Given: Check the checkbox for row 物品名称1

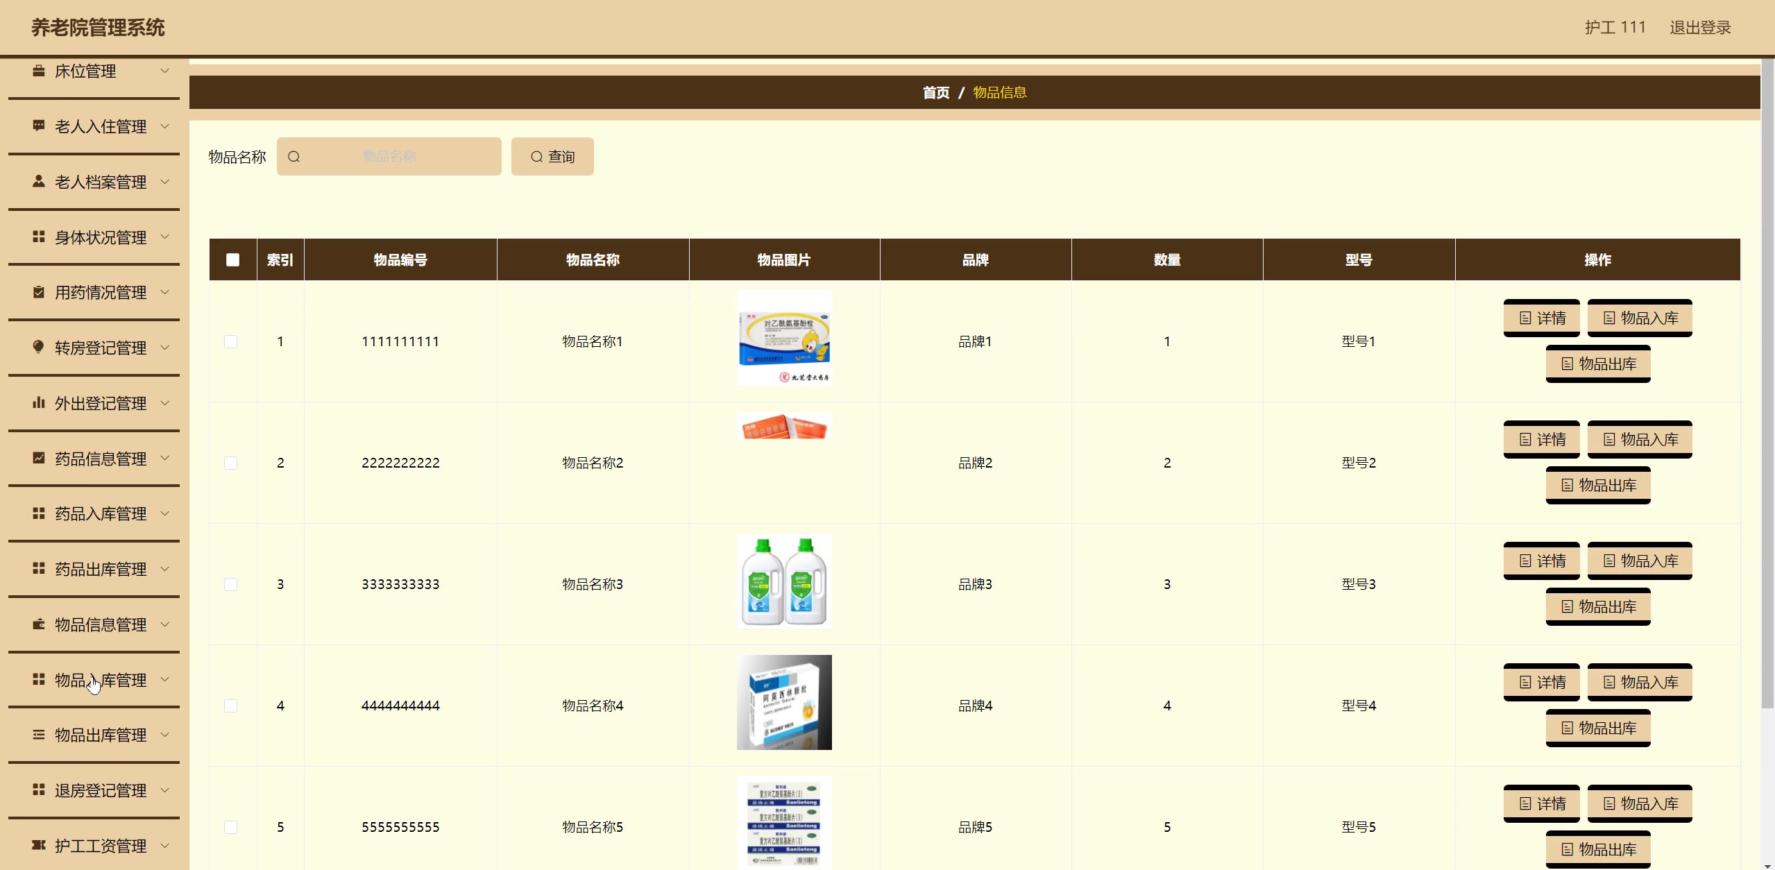Looking at the screenshot, I should 231,341.
